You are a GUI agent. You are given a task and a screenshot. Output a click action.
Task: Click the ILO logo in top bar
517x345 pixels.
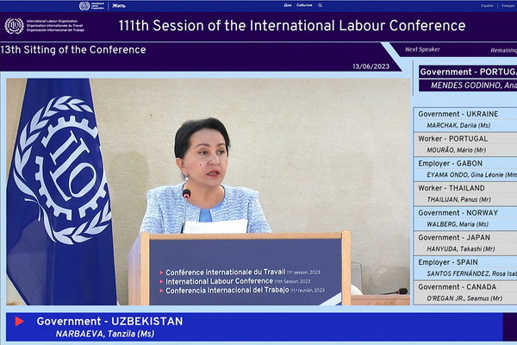[x=84, y=5]
